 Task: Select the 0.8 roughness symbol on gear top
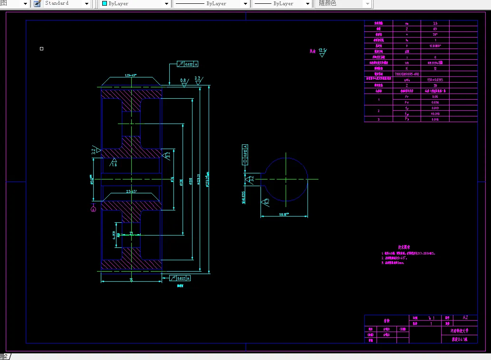(184, 83)
